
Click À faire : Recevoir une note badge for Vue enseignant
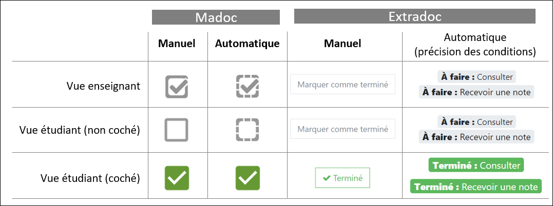475,92
